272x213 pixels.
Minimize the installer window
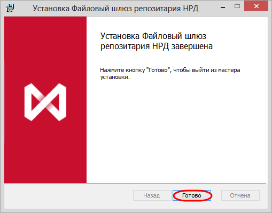pyautogui.click(x=223, y=7)
